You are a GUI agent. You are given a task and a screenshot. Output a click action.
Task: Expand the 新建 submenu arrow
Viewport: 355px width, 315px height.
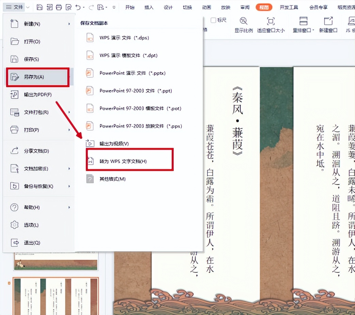(69, 24)
